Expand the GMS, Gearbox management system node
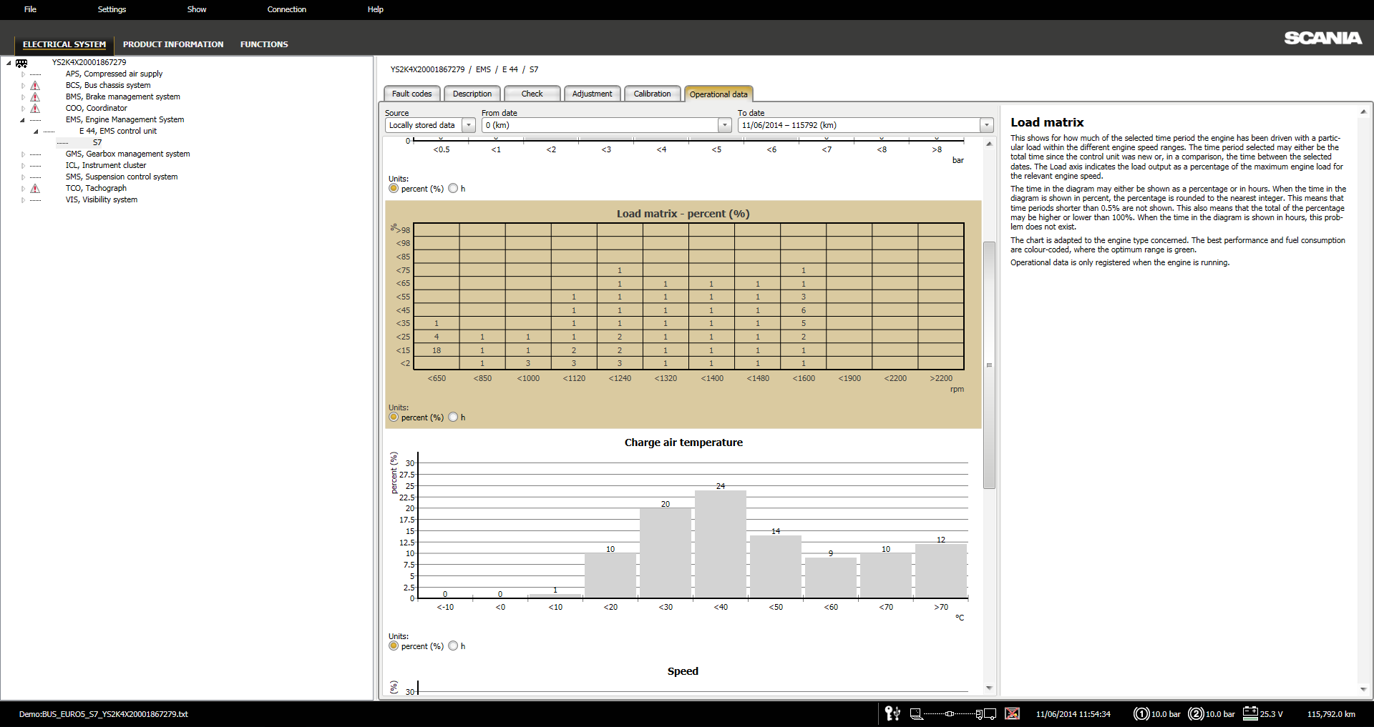1374x727 pixels. coord(23,154)
